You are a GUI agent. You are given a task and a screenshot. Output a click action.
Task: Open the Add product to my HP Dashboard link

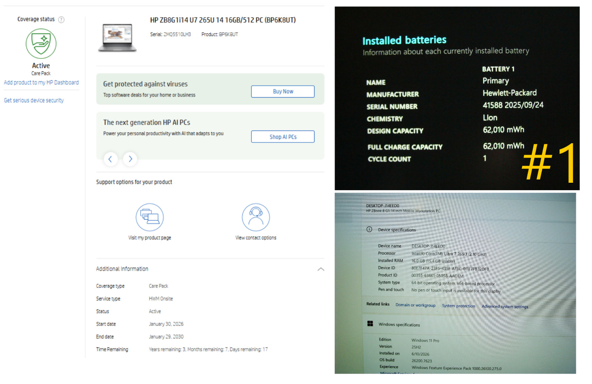point(41,82)
